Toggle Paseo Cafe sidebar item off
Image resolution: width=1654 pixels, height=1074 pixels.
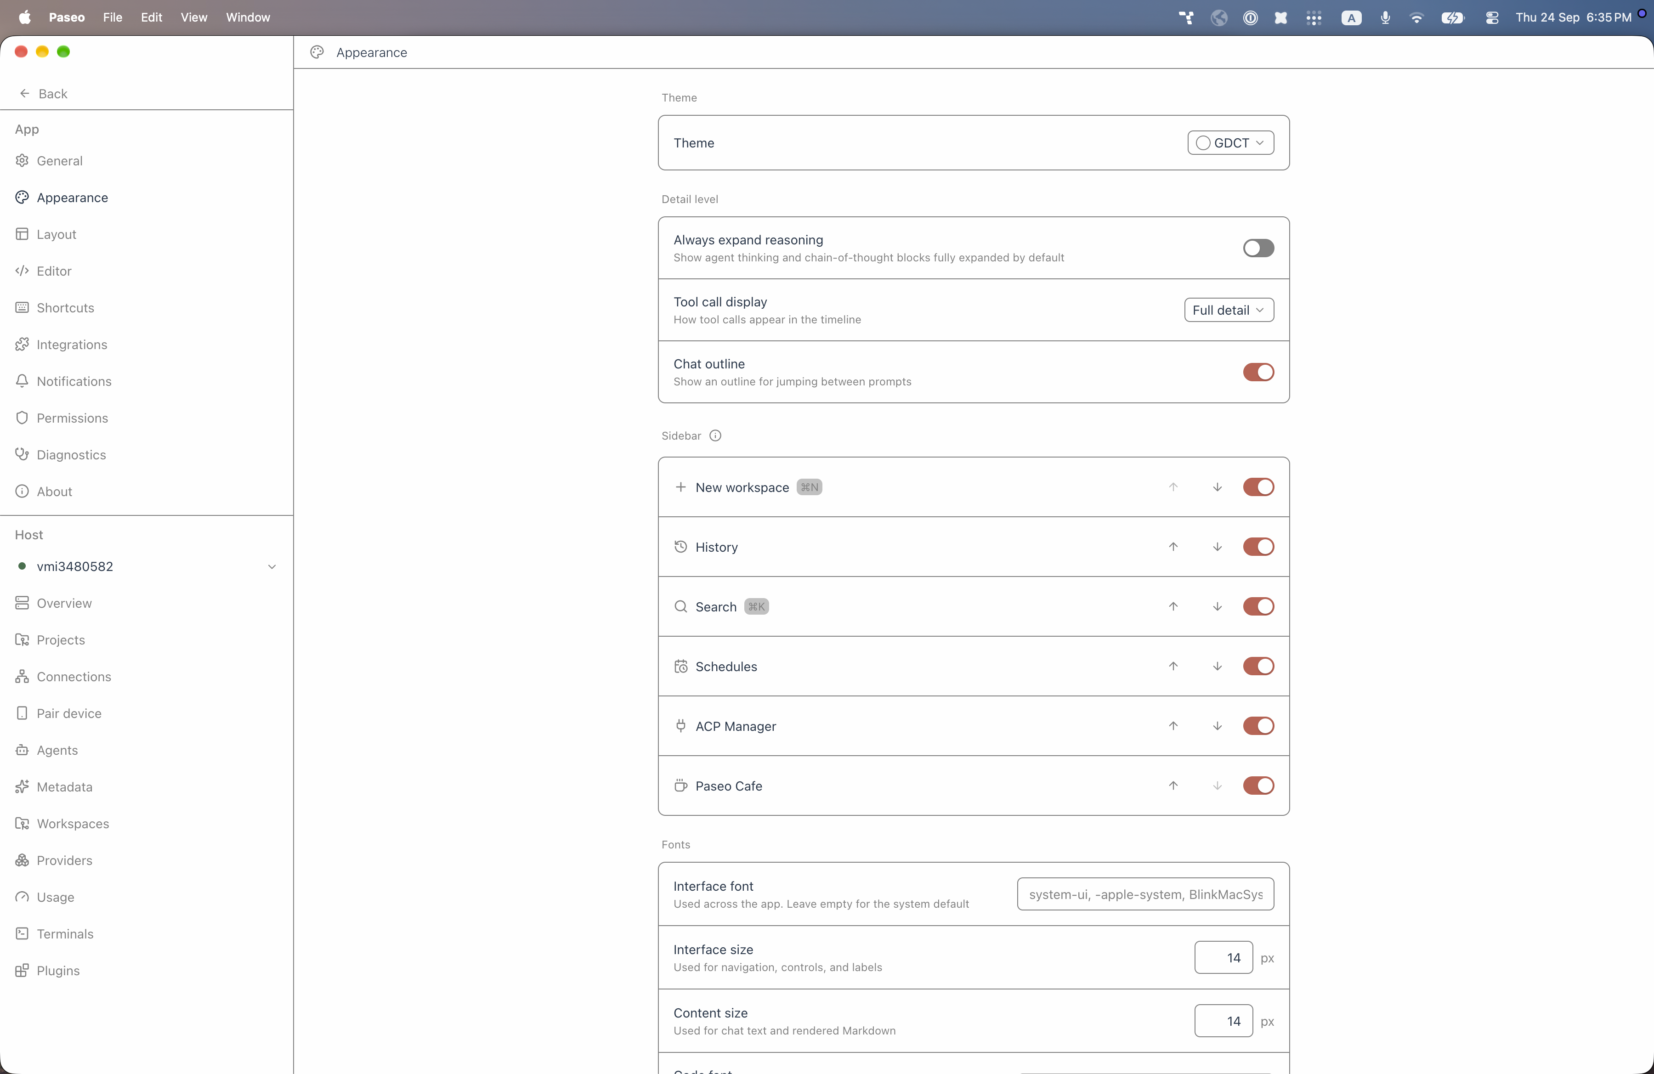pyautogui.click(x=1258, y=786)
